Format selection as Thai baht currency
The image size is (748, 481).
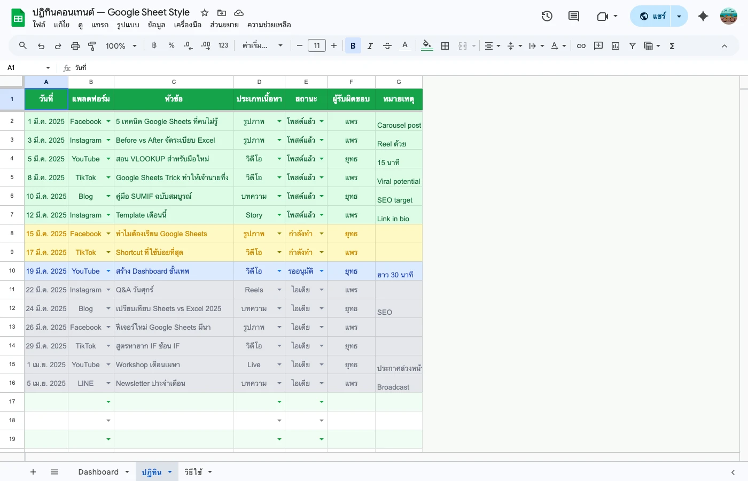coord(154,45)
